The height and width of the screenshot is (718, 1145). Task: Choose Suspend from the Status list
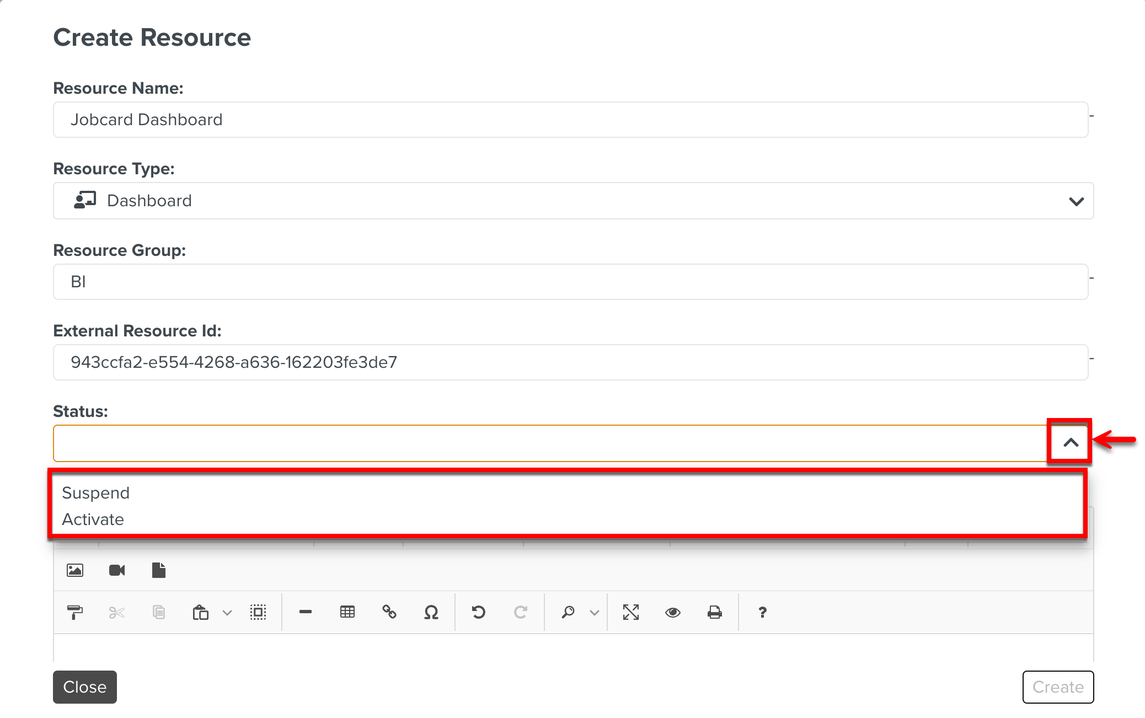pyautogui.click(x=96, y=492)
